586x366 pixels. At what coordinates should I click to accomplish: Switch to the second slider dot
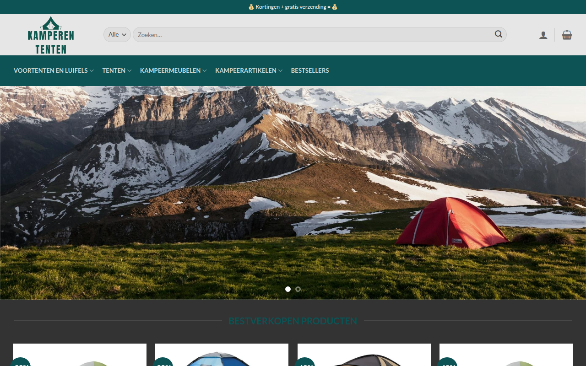pyautogui.click(x=298, y=289)
